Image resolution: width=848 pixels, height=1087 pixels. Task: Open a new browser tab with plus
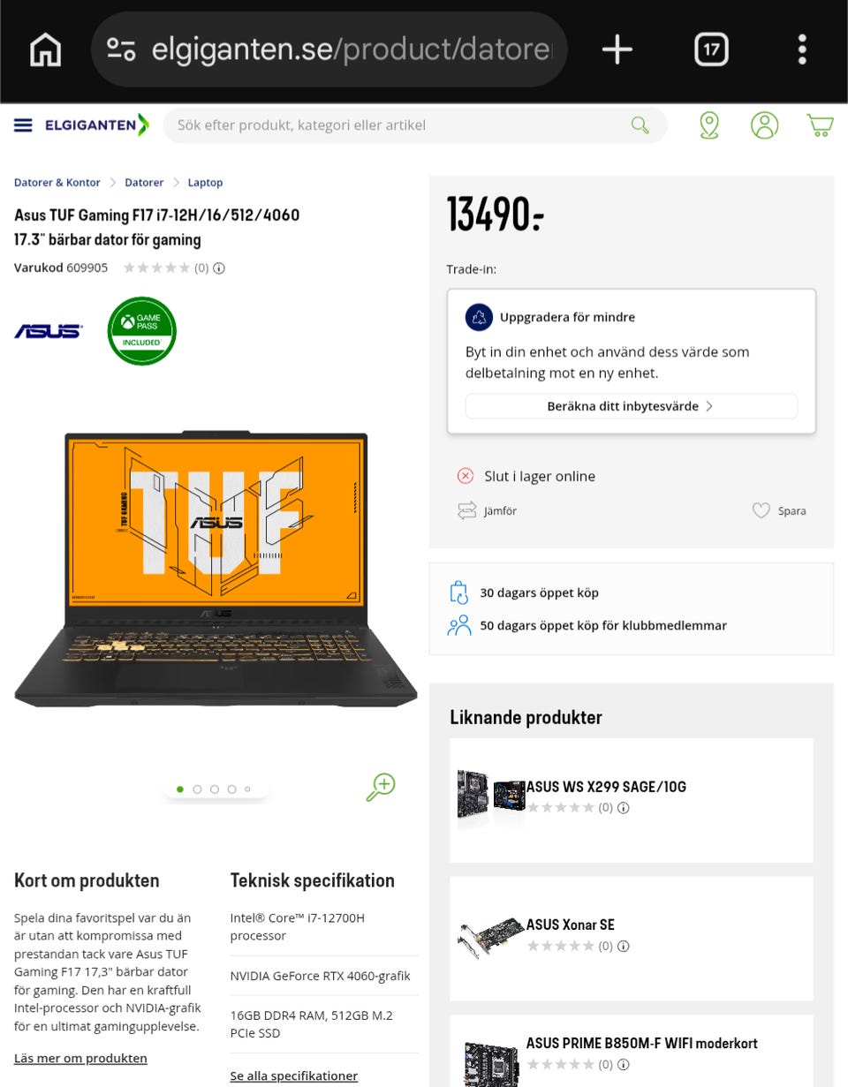[x=617, y=49]
